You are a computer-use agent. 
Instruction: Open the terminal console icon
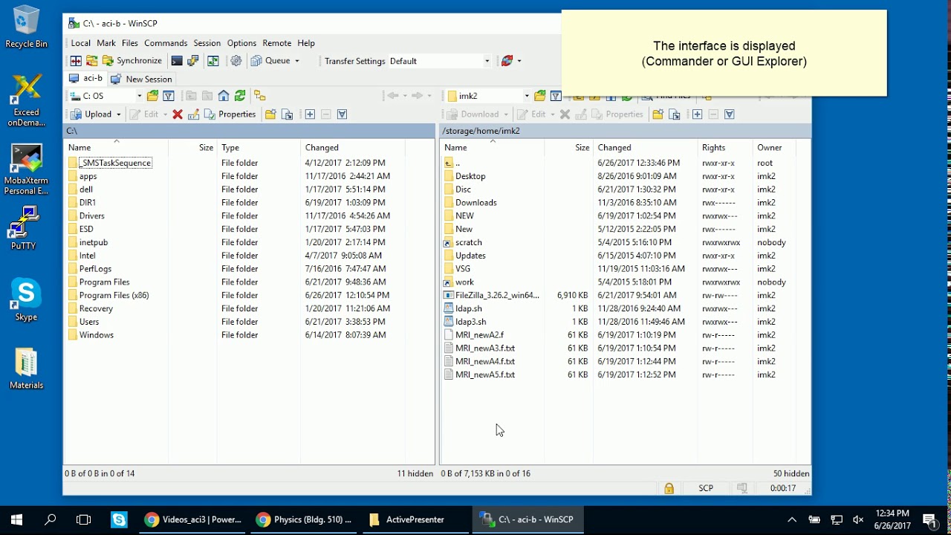(x=177, y=61)
